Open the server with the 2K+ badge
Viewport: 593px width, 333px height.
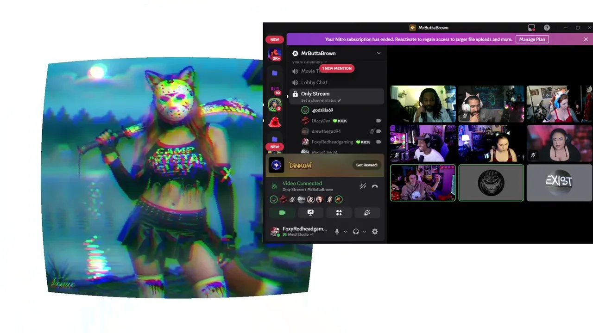pos(275,54)
